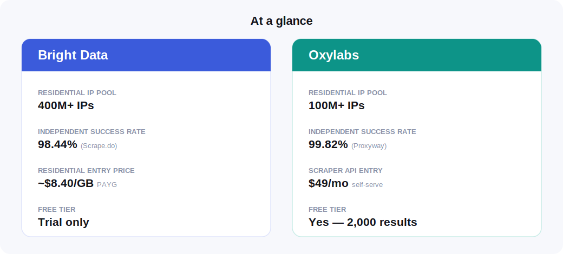Screen dimensions: 563x254
Task: Click Oxylabs' "100M+ IPs" value
Action: pos(336,106)
